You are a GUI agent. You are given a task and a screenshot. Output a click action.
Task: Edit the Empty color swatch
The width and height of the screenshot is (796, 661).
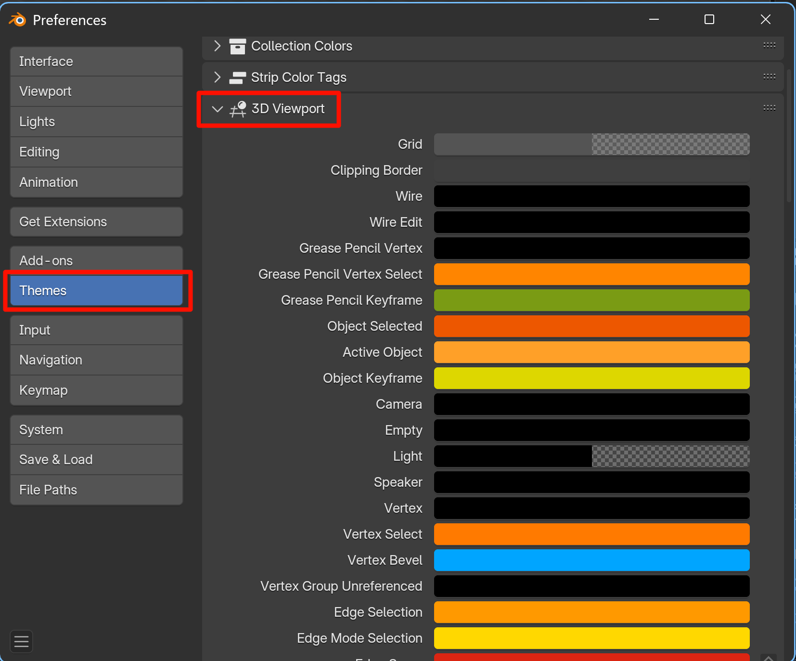(591, 430)
